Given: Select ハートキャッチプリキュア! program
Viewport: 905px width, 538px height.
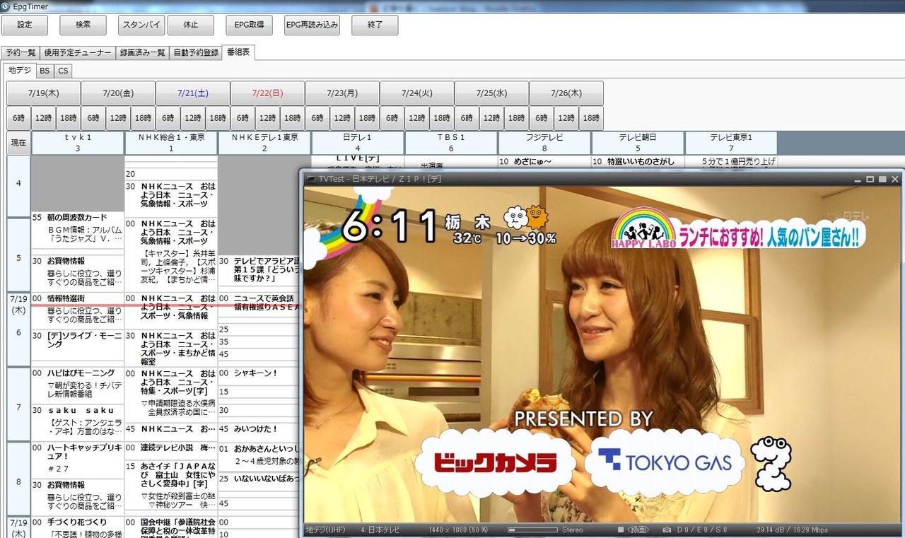Looking at the screenshot, I should tap(78, 460).
